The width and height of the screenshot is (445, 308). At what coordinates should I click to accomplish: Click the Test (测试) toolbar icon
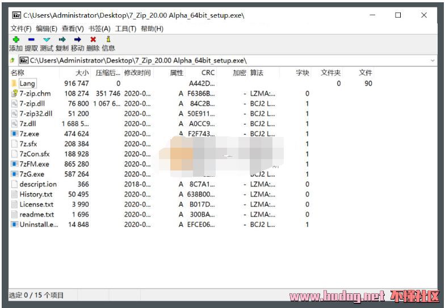(47, 40)
